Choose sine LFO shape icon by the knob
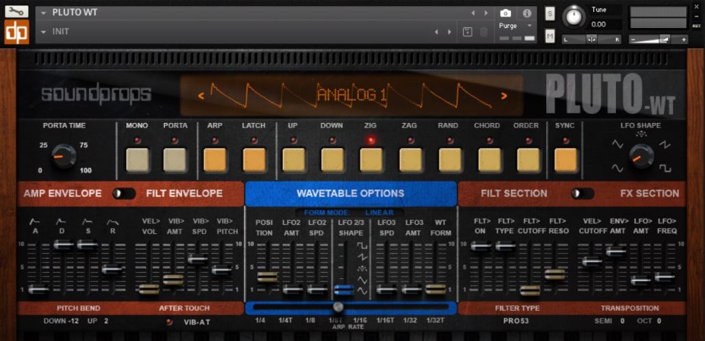Screen dimensions: 705x341 (x=617, y=168)
